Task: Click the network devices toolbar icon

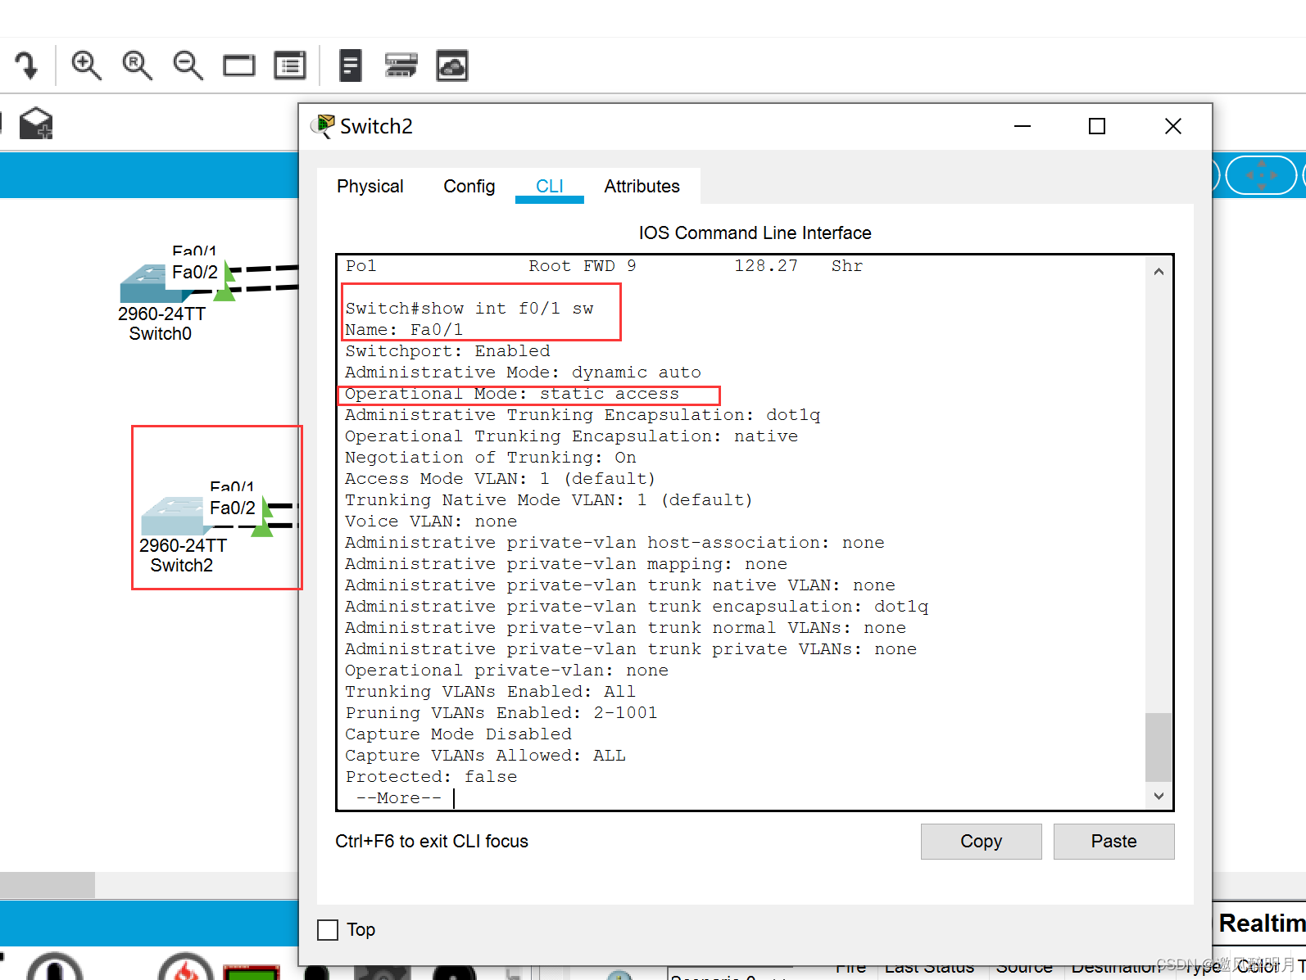Action: point(401,65)
